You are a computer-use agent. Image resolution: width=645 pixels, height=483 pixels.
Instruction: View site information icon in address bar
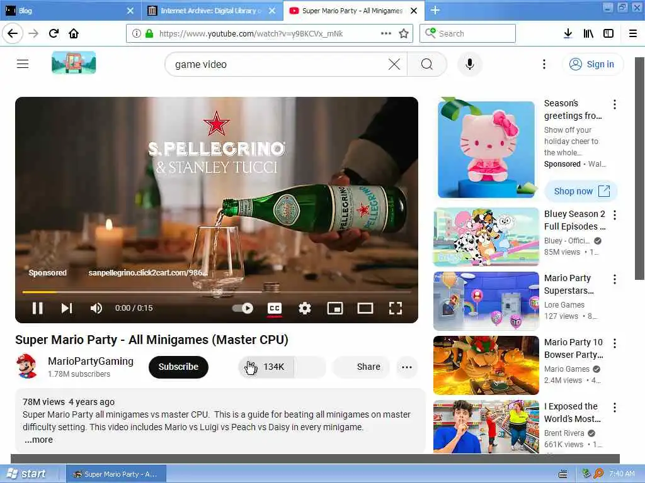pos(137,33)
